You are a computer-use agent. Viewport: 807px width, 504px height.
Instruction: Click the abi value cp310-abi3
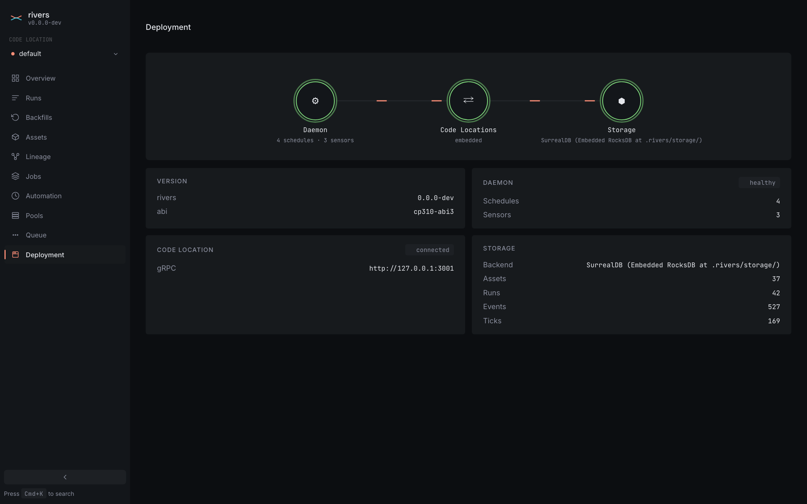[x=434, y=211]
